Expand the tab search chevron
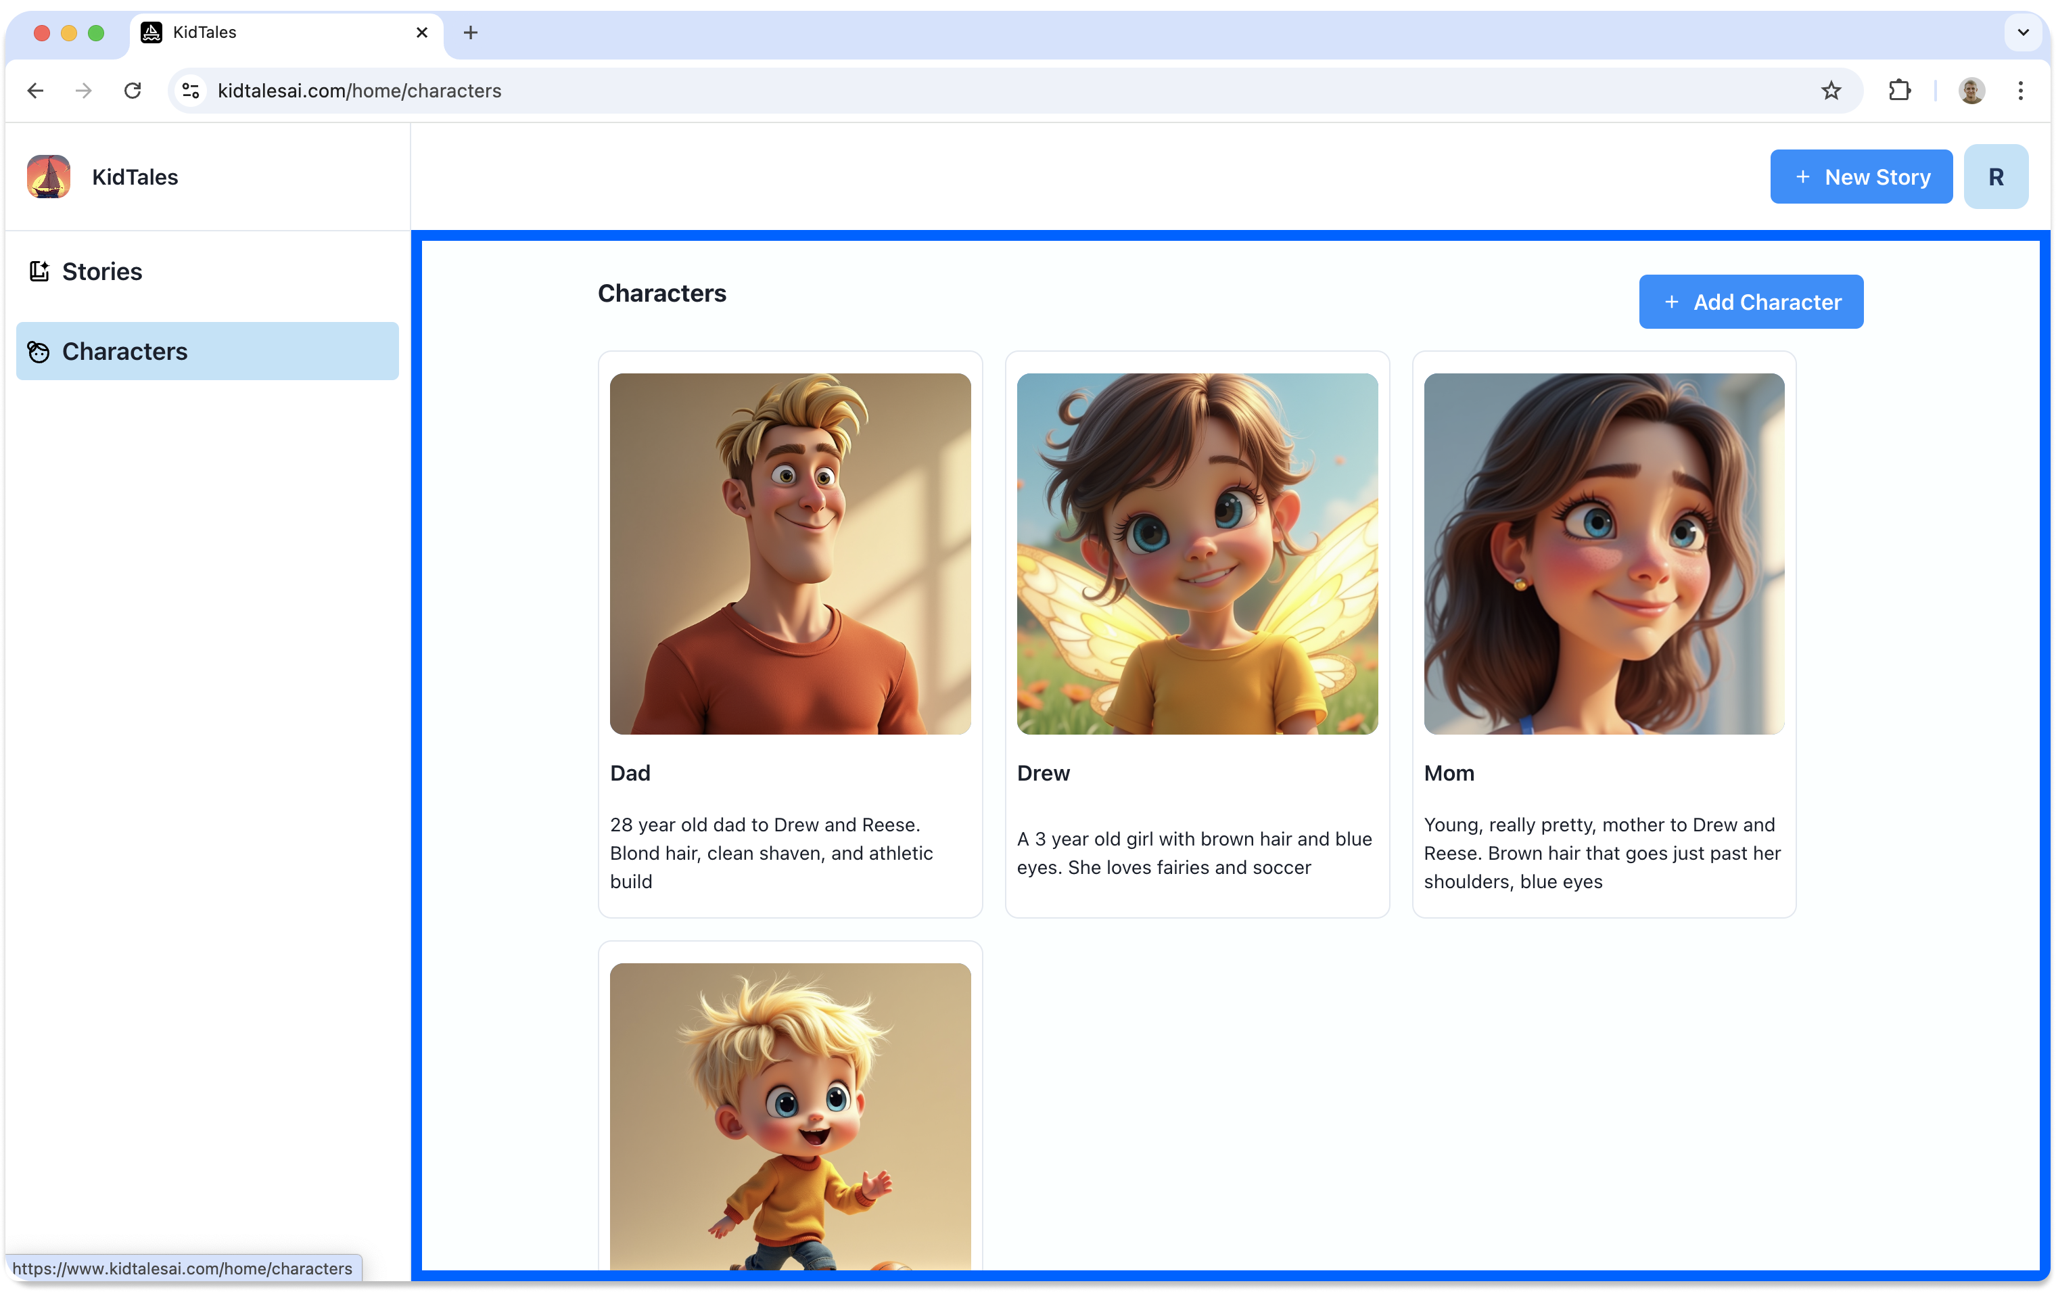The height and width of the screenshot is (1292, 2056). click(2023, 32)
